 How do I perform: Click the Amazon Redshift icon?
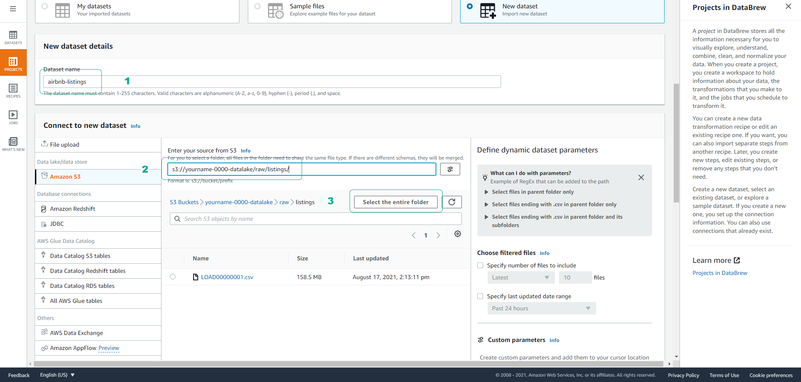click(43, 209)
